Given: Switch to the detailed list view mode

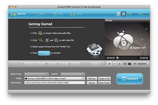Looking at the screenshot, I should [118, 14].
